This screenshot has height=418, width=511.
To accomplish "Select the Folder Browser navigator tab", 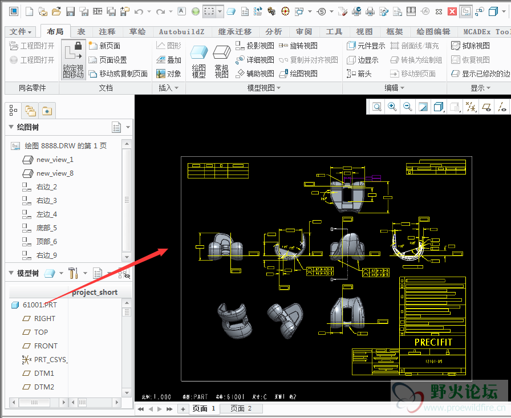I will click(x=30, y=111).
